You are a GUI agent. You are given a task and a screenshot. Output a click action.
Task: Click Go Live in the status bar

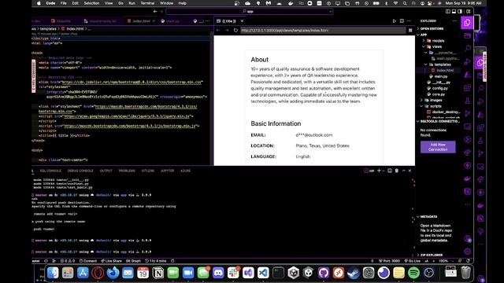point(413,261)
